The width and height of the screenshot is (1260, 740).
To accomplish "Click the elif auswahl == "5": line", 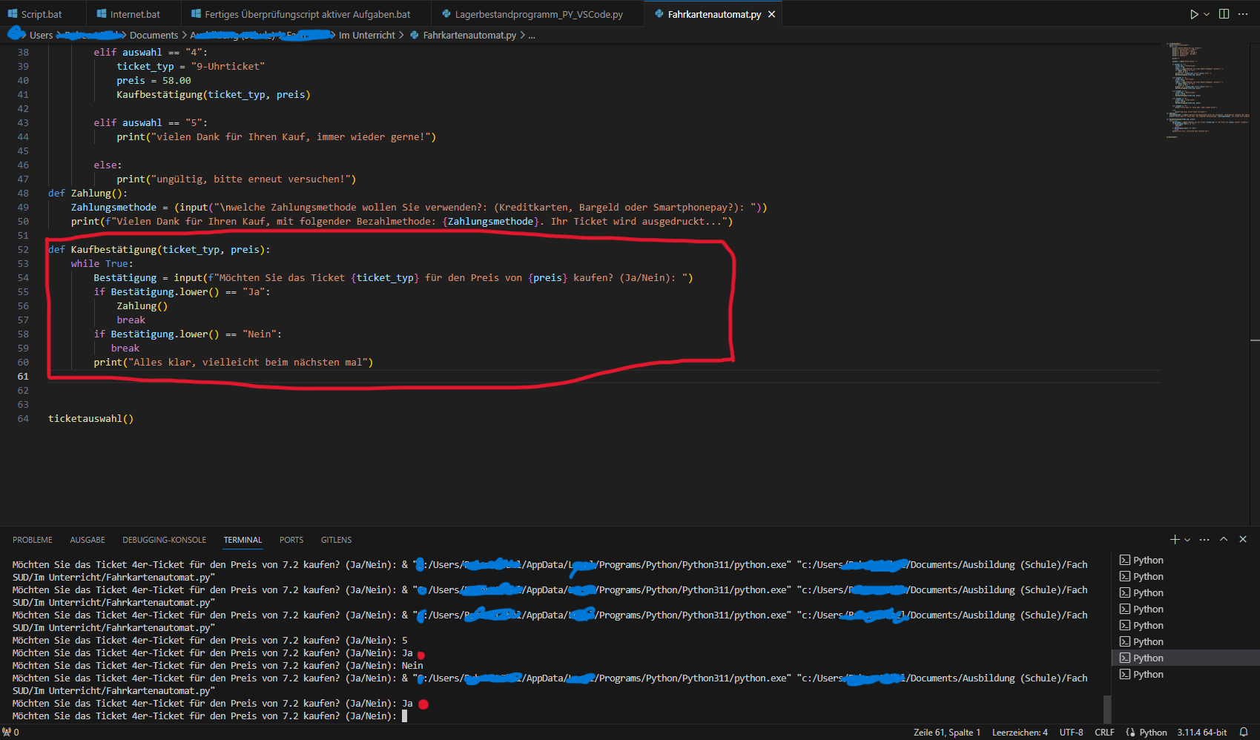I will click(151, 122).
